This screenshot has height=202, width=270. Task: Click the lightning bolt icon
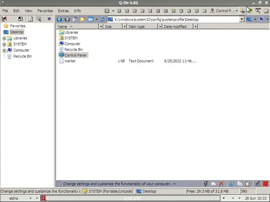[x=206, y=183]
